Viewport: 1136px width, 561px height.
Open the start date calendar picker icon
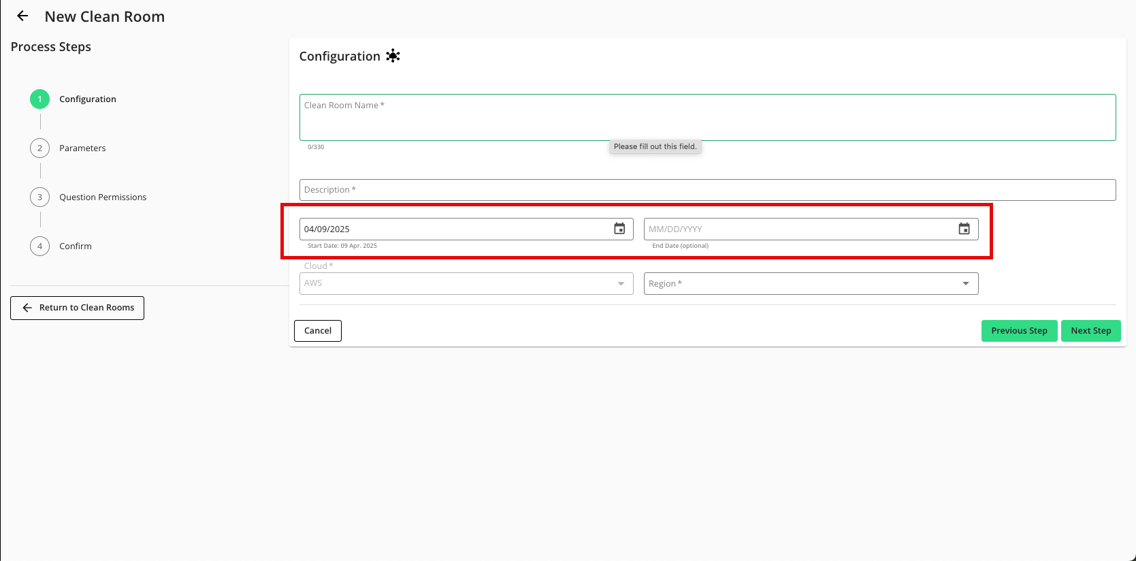tap(619, 229)
